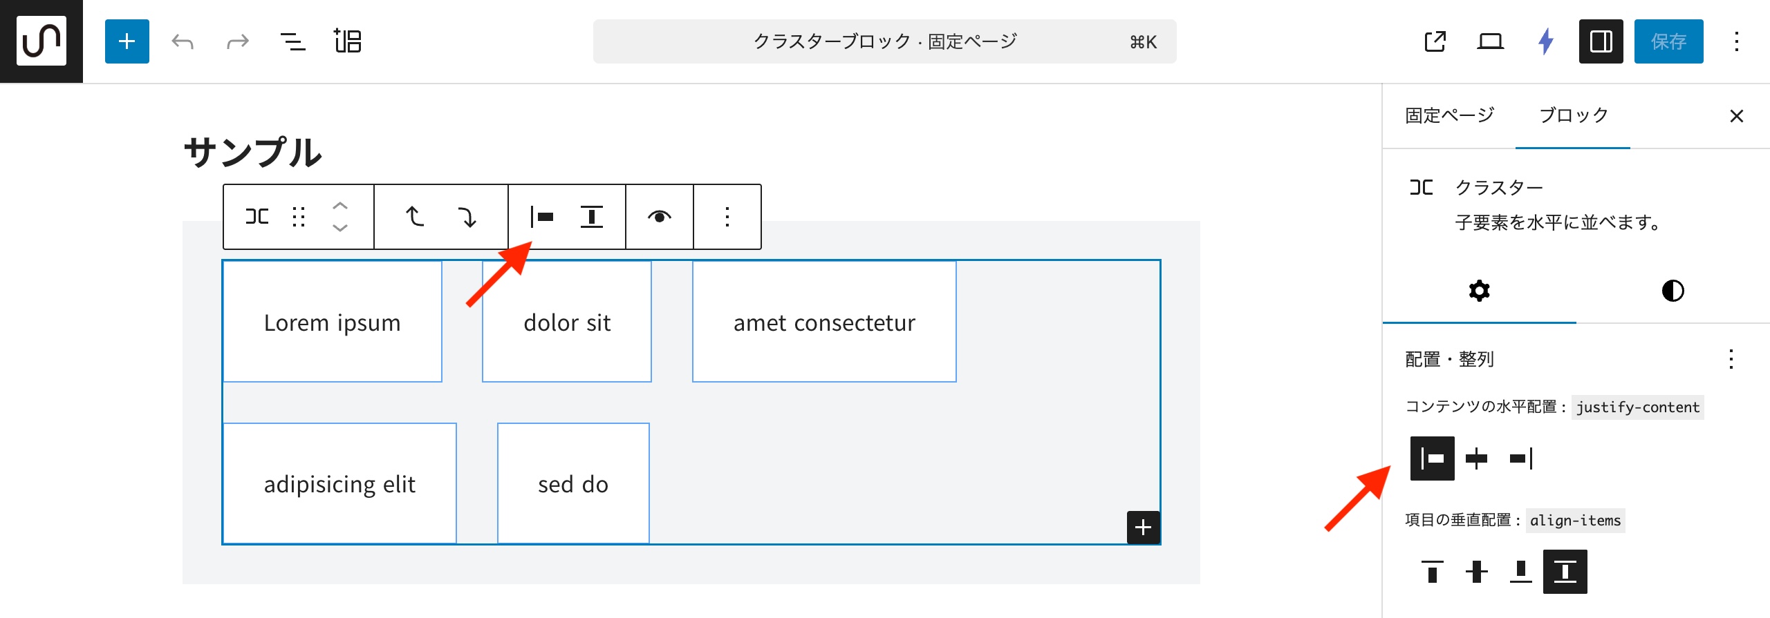The image size is (1770, 618).
Task: Toggle the settings sidebar panel
Action: (1601, 41)
